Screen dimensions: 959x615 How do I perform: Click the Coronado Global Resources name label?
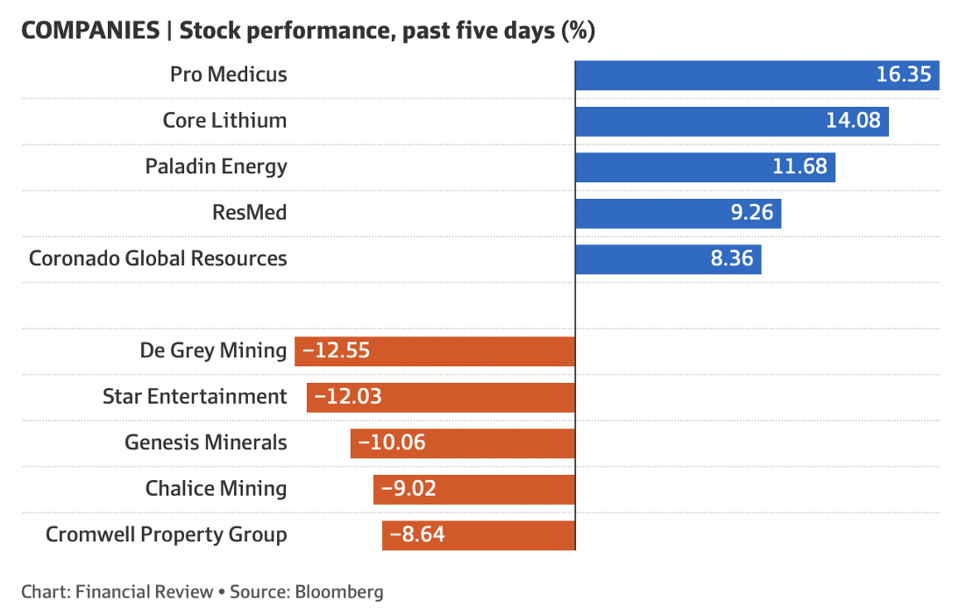pyautogui.click(x=158, y=259)
